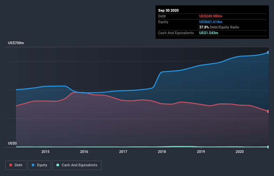Toggle the Equity series legend button
The width and height of the screenshot is (274, 176).
[39, 165]
